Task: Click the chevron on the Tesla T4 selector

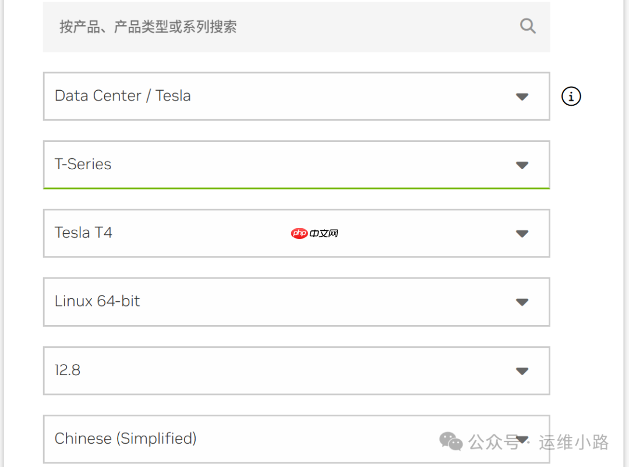Action: coord(522,233)
